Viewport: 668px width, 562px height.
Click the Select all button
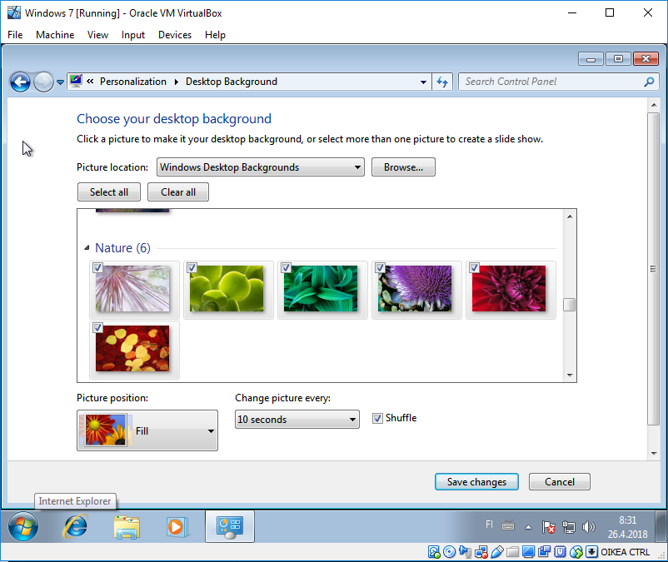[x=108, y=192]
